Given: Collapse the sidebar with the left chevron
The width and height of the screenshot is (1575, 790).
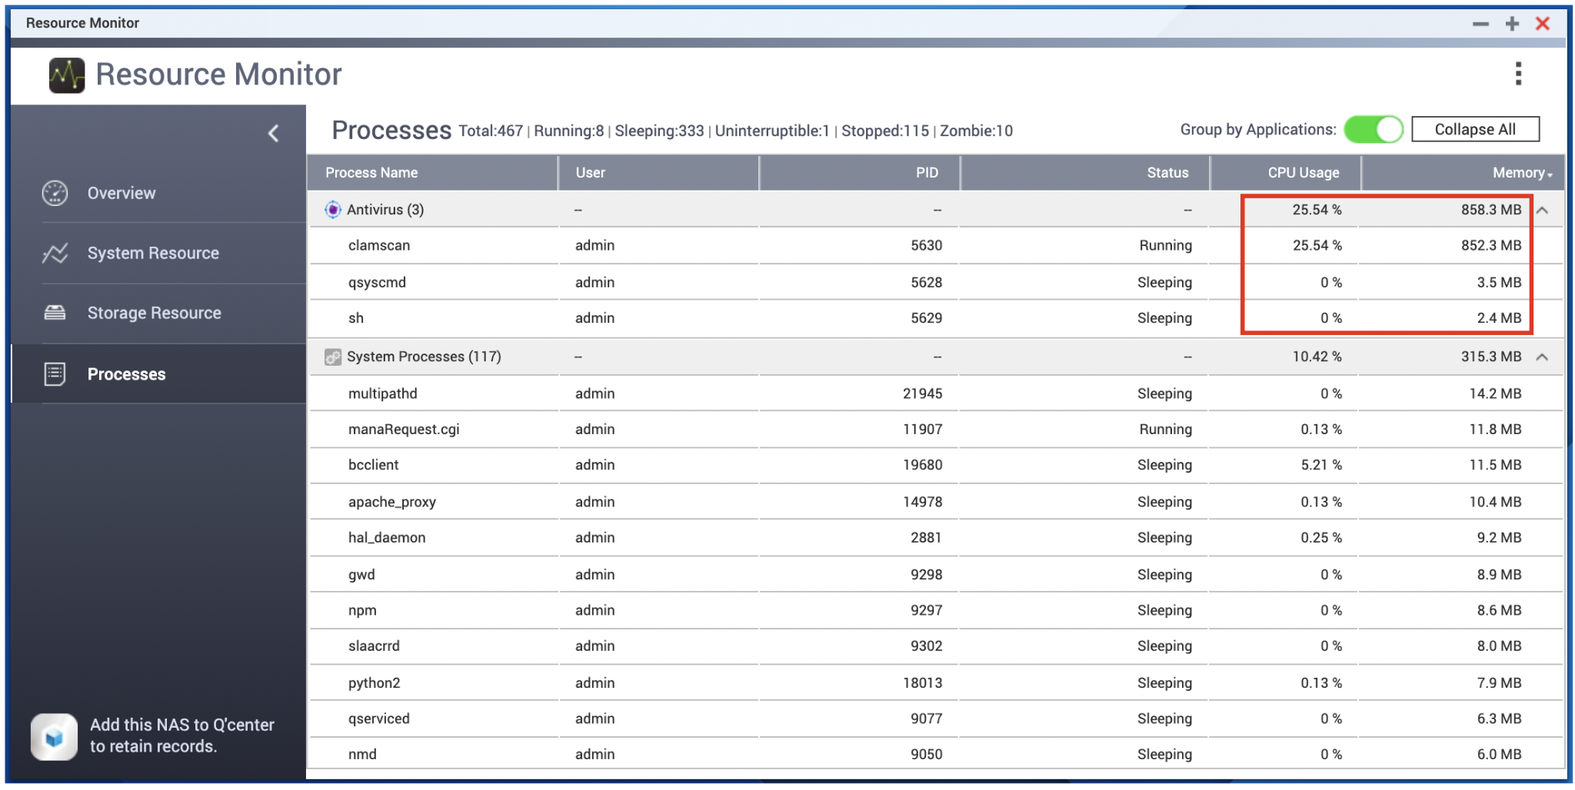Looking at the screenshot, I should 273,133.
